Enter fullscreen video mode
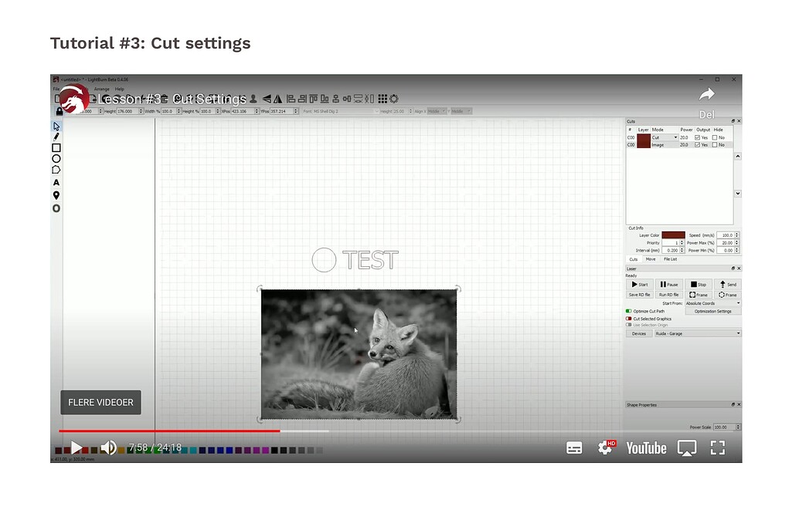799x520 pixels. [x=718, y=447]
